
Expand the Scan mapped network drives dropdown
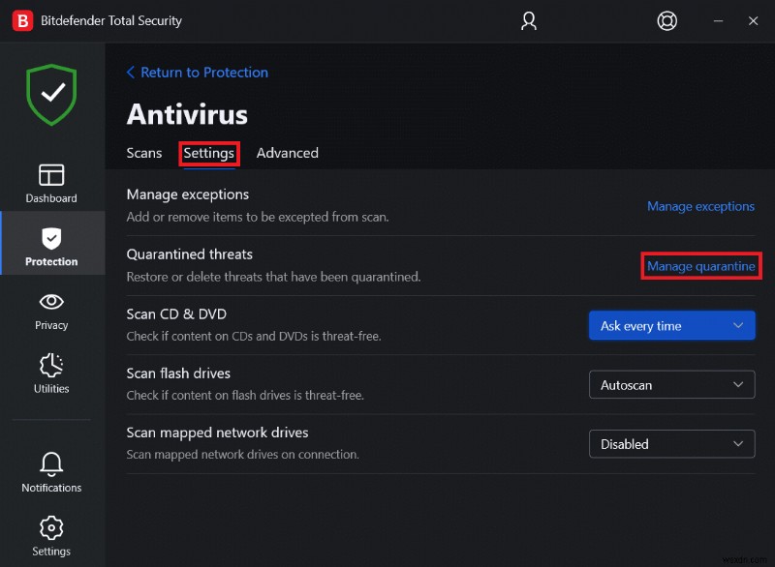point(671,444)
